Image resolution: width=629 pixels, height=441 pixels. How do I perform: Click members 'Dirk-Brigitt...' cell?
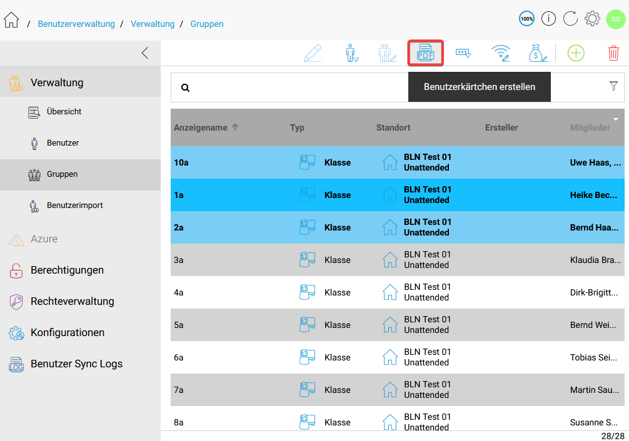tap(594, 292)
